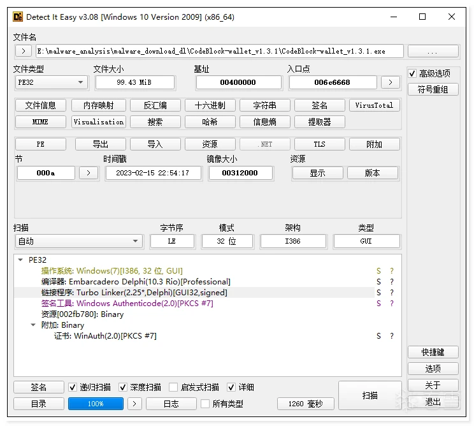Screen dimensions: 474x426
Task: Open the 提取器 extractor
Action: 320,122
